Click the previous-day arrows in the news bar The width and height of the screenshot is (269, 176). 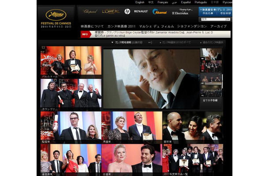click(150, 42)
